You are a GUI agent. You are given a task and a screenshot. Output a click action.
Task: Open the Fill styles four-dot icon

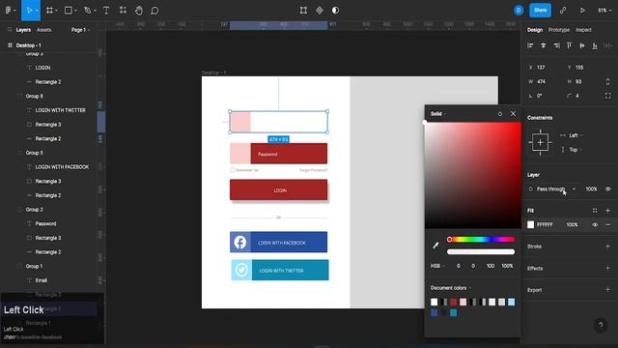595,211
